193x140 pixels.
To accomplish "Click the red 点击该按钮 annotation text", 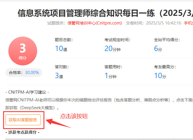I will [73, 116].
